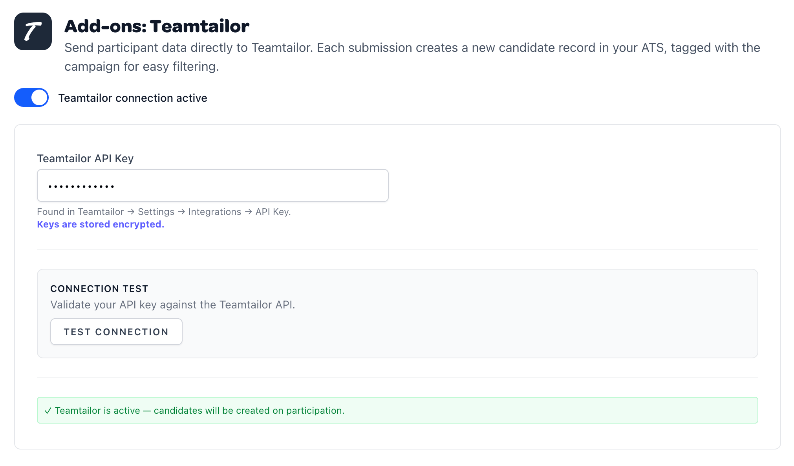Open the "Keys are stored encrypted" link
The height and width of the screenshot is (466, 794).
pos(101,224)
